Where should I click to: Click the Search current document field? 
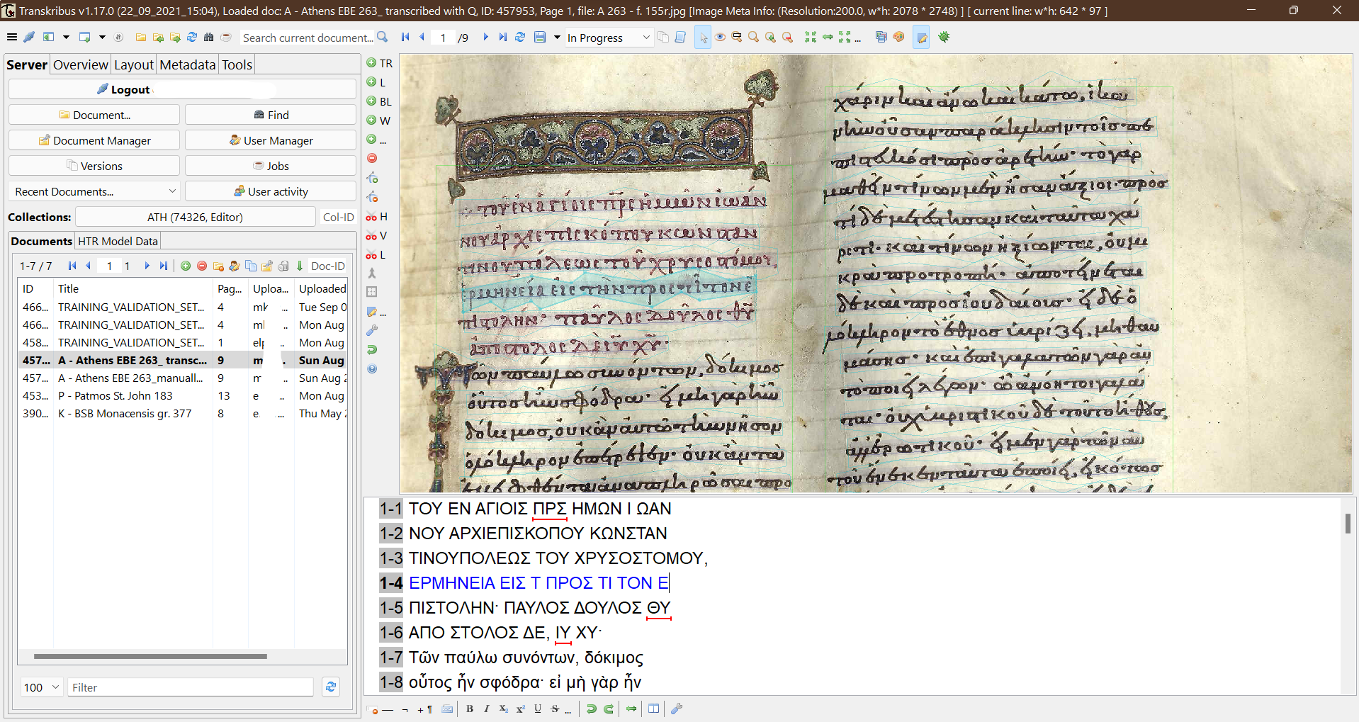[x=307, y=38]
